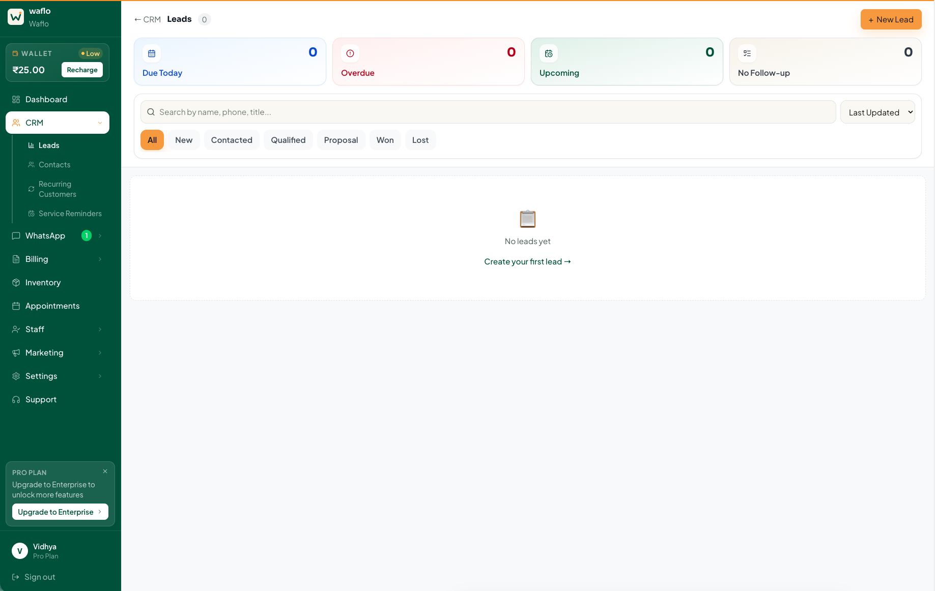Click the WhatsApp notification badge

pyautogui.click(x=87, y=235)
